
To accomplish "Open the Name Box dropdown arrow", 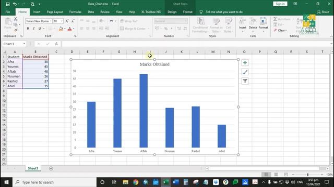I will pos(25,44).
